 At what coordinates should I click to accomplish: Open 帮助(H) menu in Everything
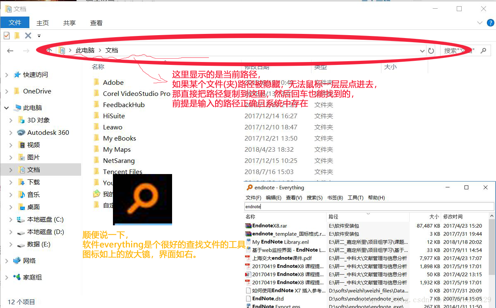[x=376, y=198]
